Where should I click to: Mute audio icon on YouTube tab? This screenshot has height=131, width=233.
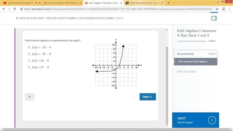36,3
